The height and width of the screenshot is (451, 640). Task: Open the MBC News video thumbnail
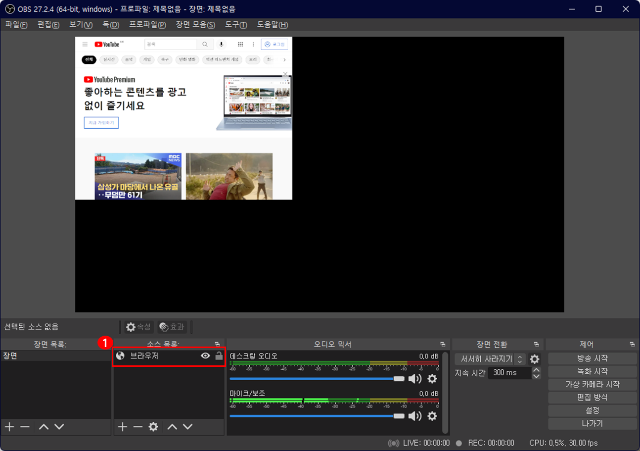[x=138, y=176]
